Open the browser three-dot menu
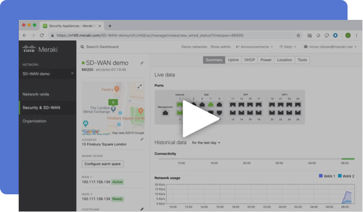Screen dimensions: 363x212 (356, 35)
